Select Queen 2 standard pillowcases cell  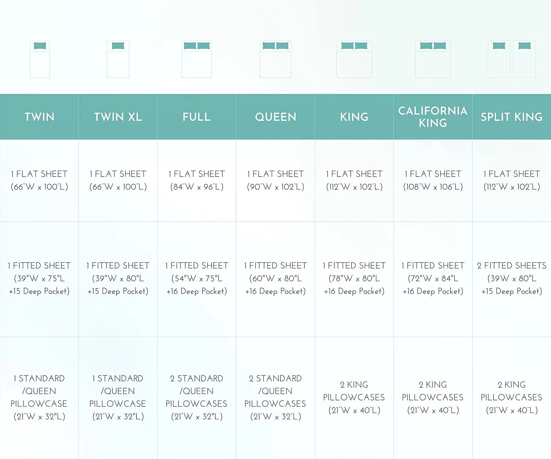[275, 398]
